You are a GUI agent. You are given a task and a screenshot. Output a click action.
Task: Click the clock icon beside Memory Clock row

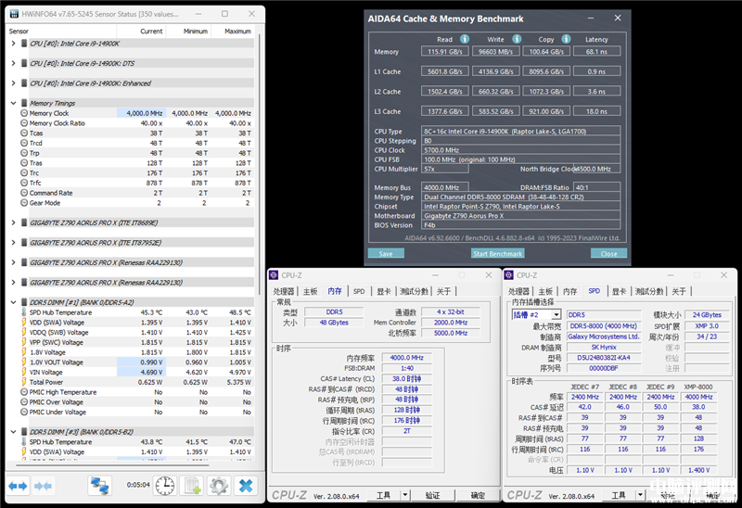click(x=24, y=113)
